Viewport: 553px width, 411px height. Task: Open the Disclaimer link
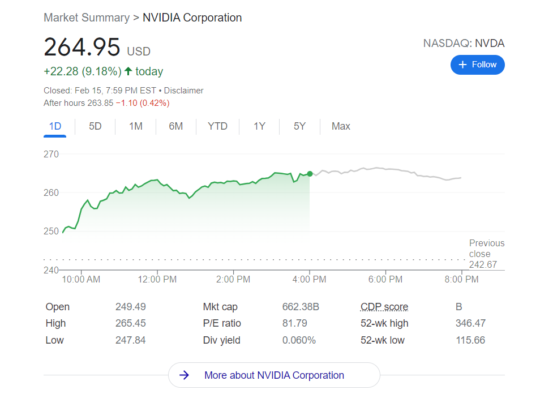(183, 91)
